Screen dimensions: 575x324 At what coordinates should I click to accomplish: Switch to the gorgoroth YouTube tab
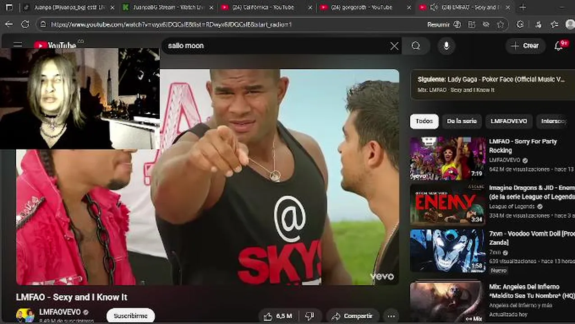click(364, 7)
